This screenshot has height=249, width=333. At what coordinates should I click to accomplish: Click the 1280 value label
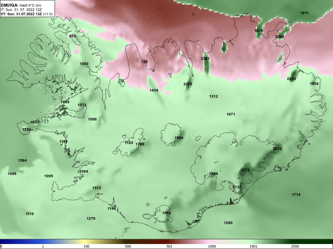click(228, 223)
